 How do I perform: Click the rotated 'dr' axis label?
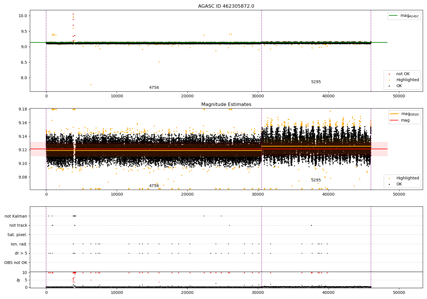pos(19,280)
